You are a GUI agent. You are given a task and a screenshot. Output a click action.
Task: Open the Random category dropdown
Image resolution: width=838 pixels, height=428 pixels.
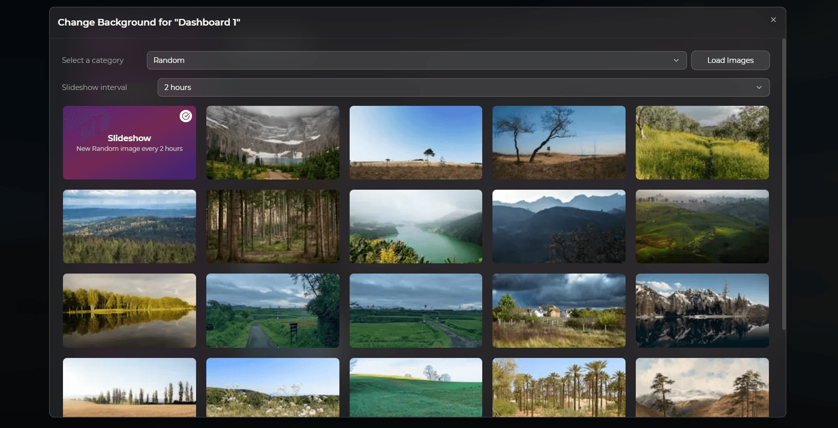tap(416, 60)
